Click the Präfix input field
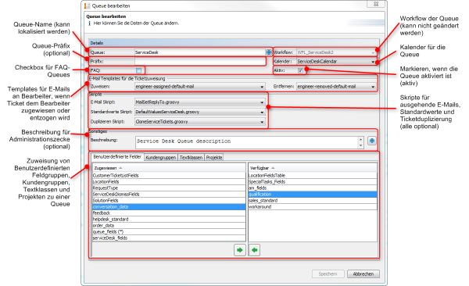This screenshot has width=469, height=286. point(200,61)
